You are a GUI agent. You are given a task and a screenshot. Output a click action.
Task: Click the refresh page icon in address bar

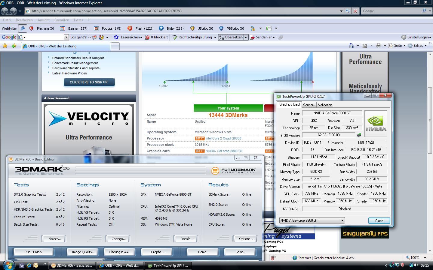[x=348, y=11]
